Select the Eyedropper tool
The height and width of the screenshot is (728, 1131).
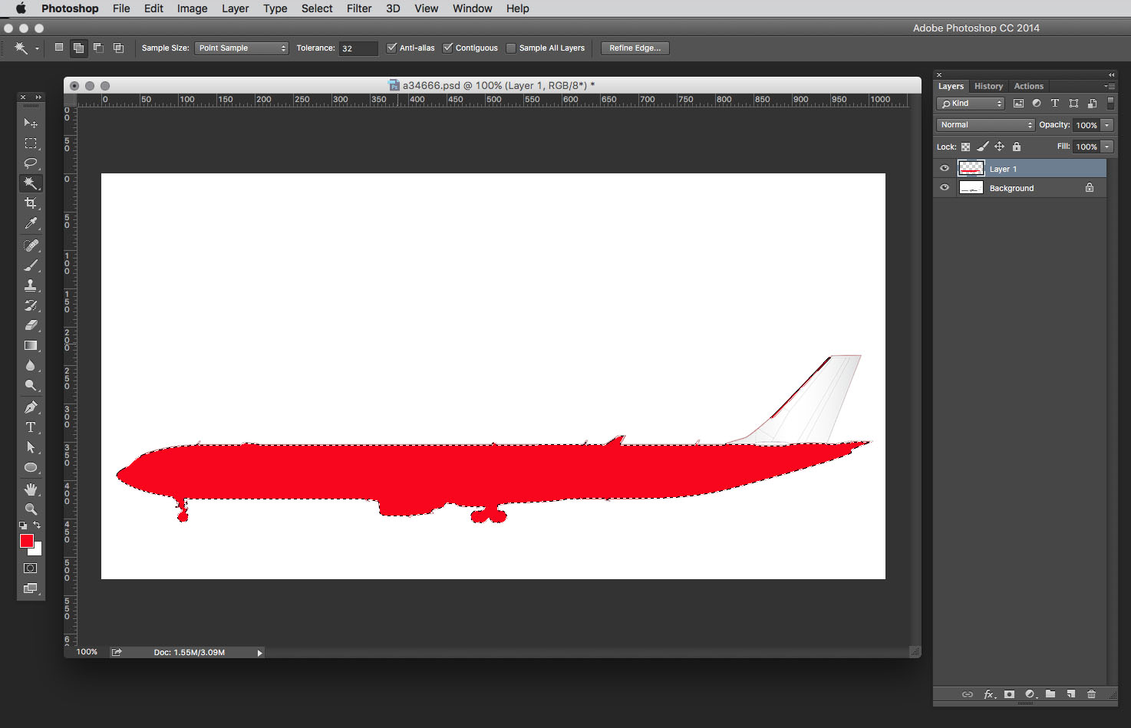pyautogui.click(x=31, y=223)
